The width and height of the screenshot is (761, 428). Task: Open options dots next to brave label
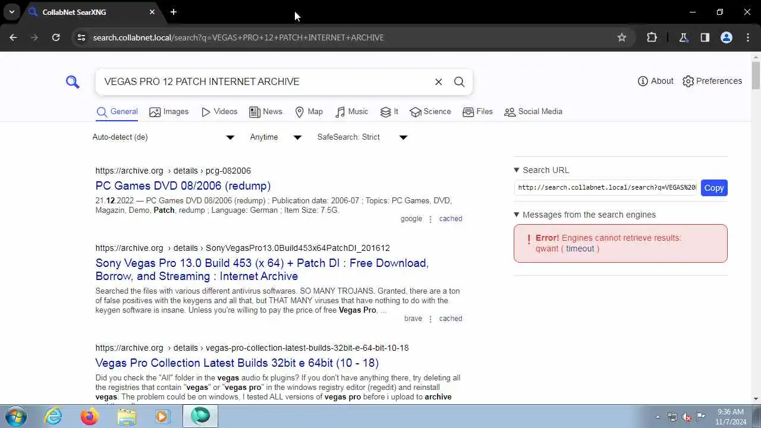pyautogui.click(x=430, y=319)
